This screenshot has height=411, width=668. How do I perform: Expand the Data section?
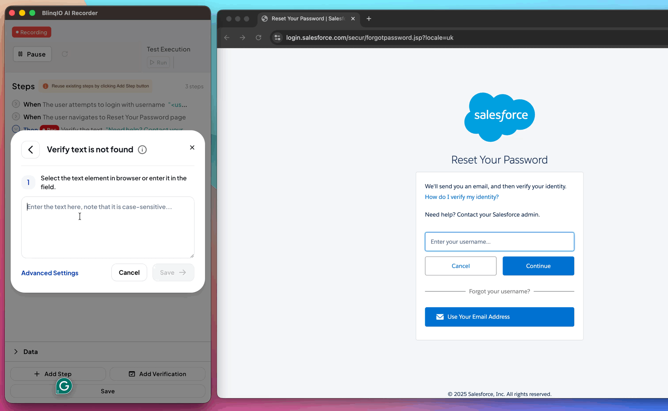coord(16,352)
